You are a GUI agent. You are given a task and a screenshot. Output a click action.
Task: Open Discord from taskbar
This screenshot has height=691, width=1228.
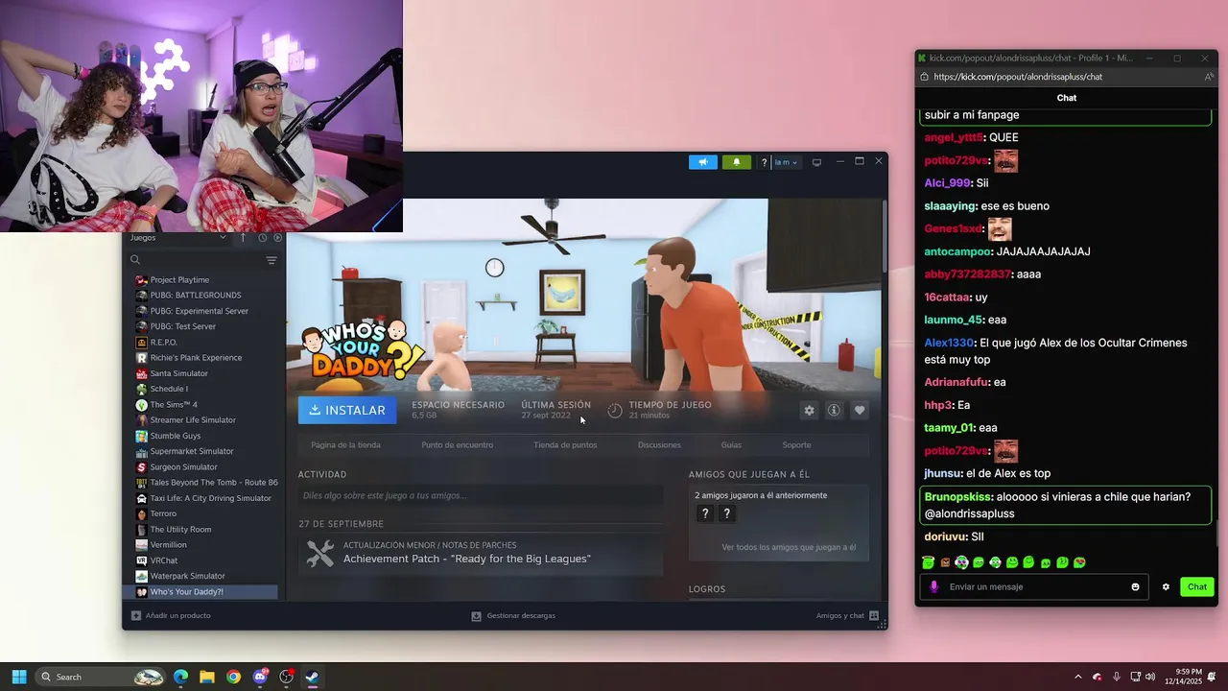tap(260, 677)
